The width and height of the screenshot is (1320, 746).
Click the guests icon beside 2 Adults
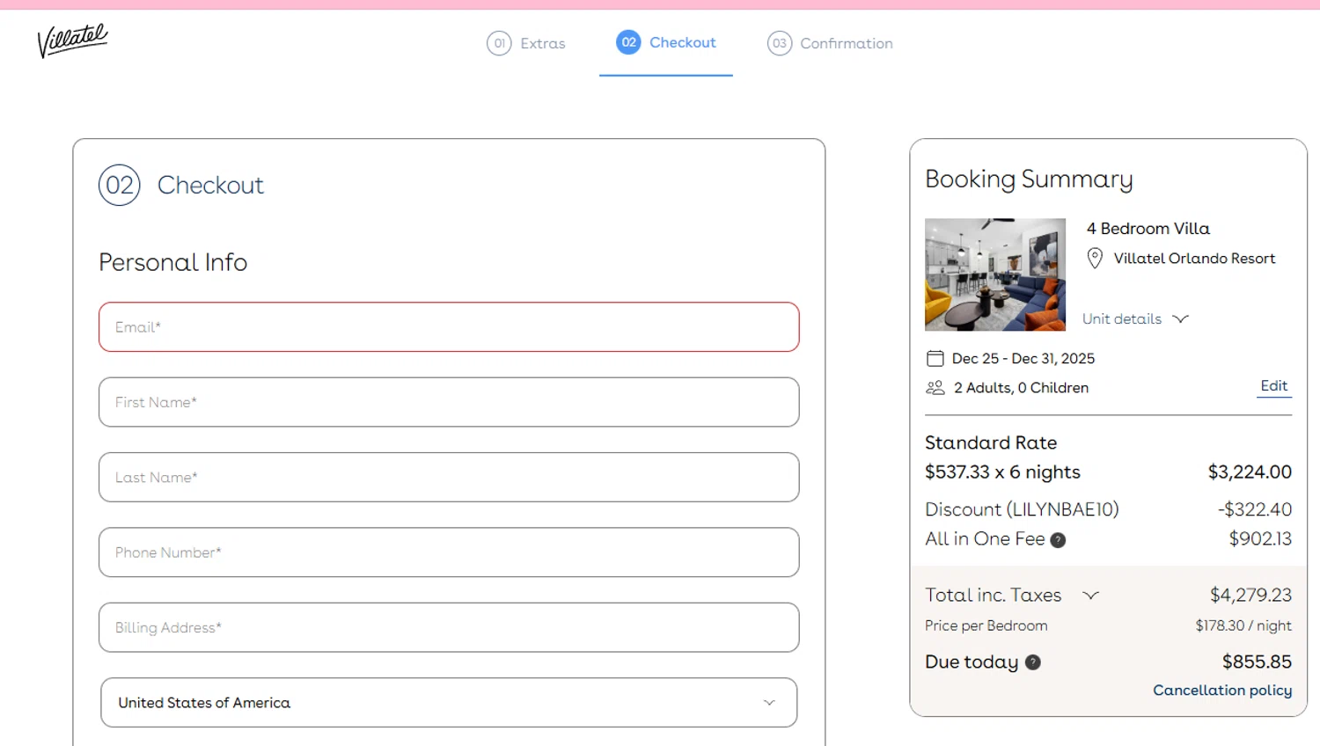tap(935, 387)
